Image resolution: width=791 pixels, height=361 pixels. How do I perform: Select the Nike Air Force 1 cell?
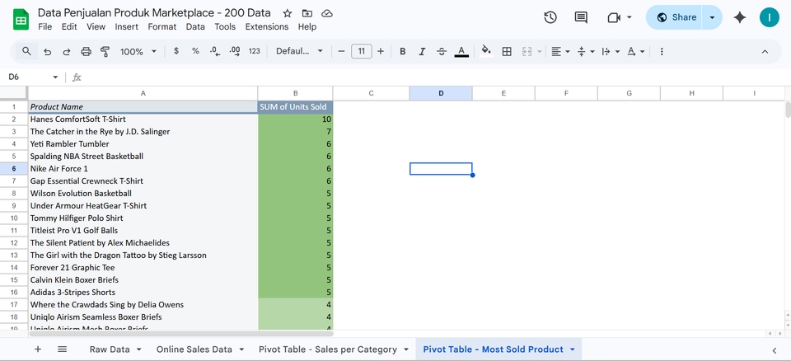pyautogui.click(x=143, y=169)
